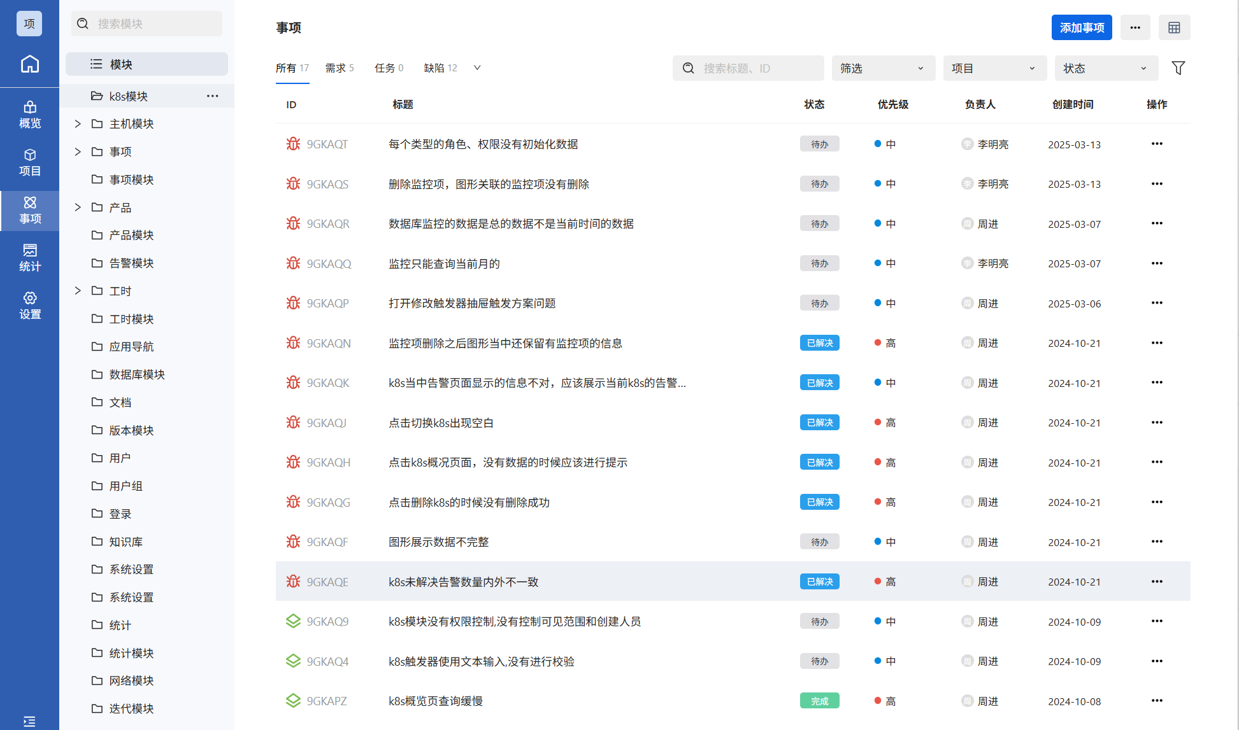Open more options beside k8s模块 folder
The width and height of the screenshot is (1239, 730).
(212, 96)
